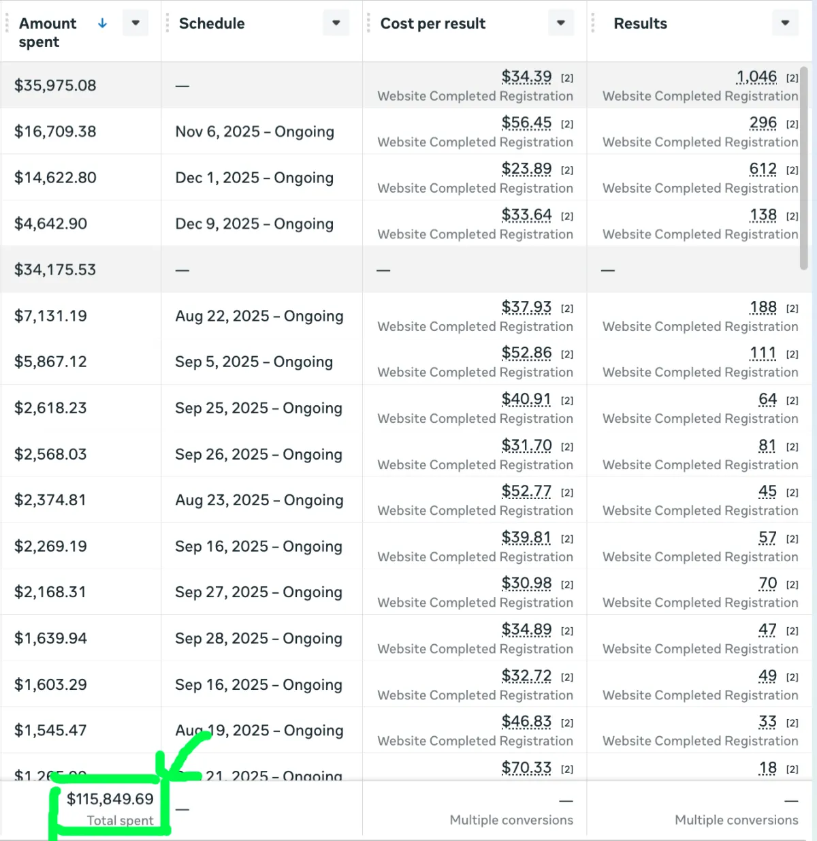Click the Amount spent column header
This screenshot has width=817, height=841.
[x=48, y=32]
